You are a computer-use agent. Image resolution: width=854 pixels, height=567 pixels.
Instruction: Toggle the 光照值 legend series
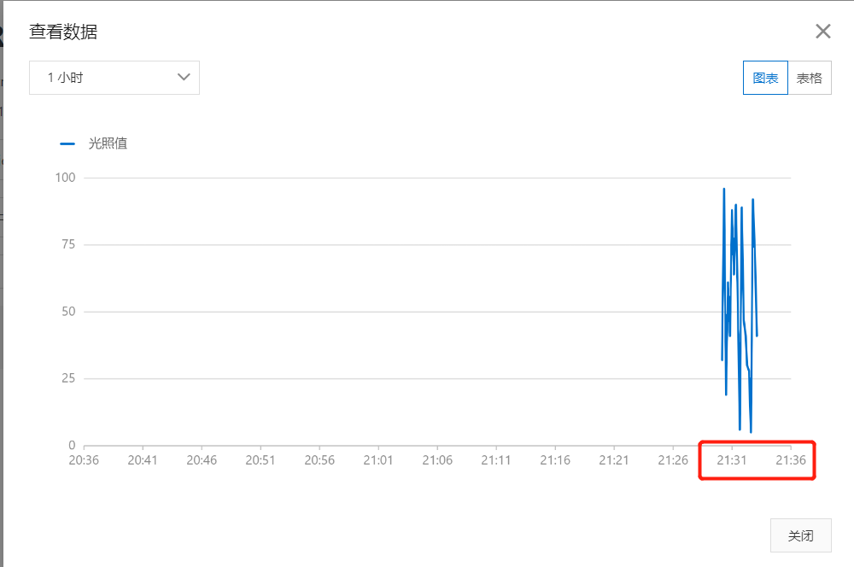(108, 143)
